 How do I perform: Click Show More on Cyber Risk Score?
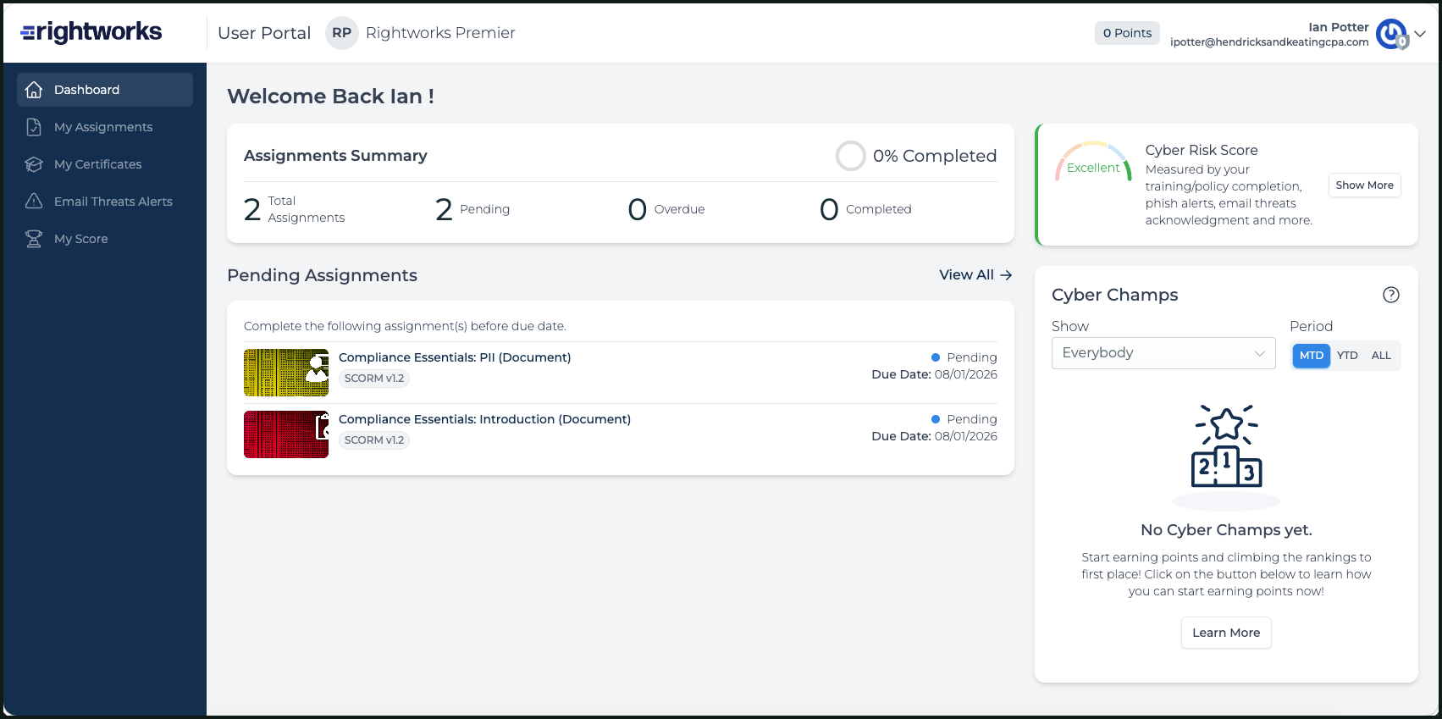click(1364, 185)
